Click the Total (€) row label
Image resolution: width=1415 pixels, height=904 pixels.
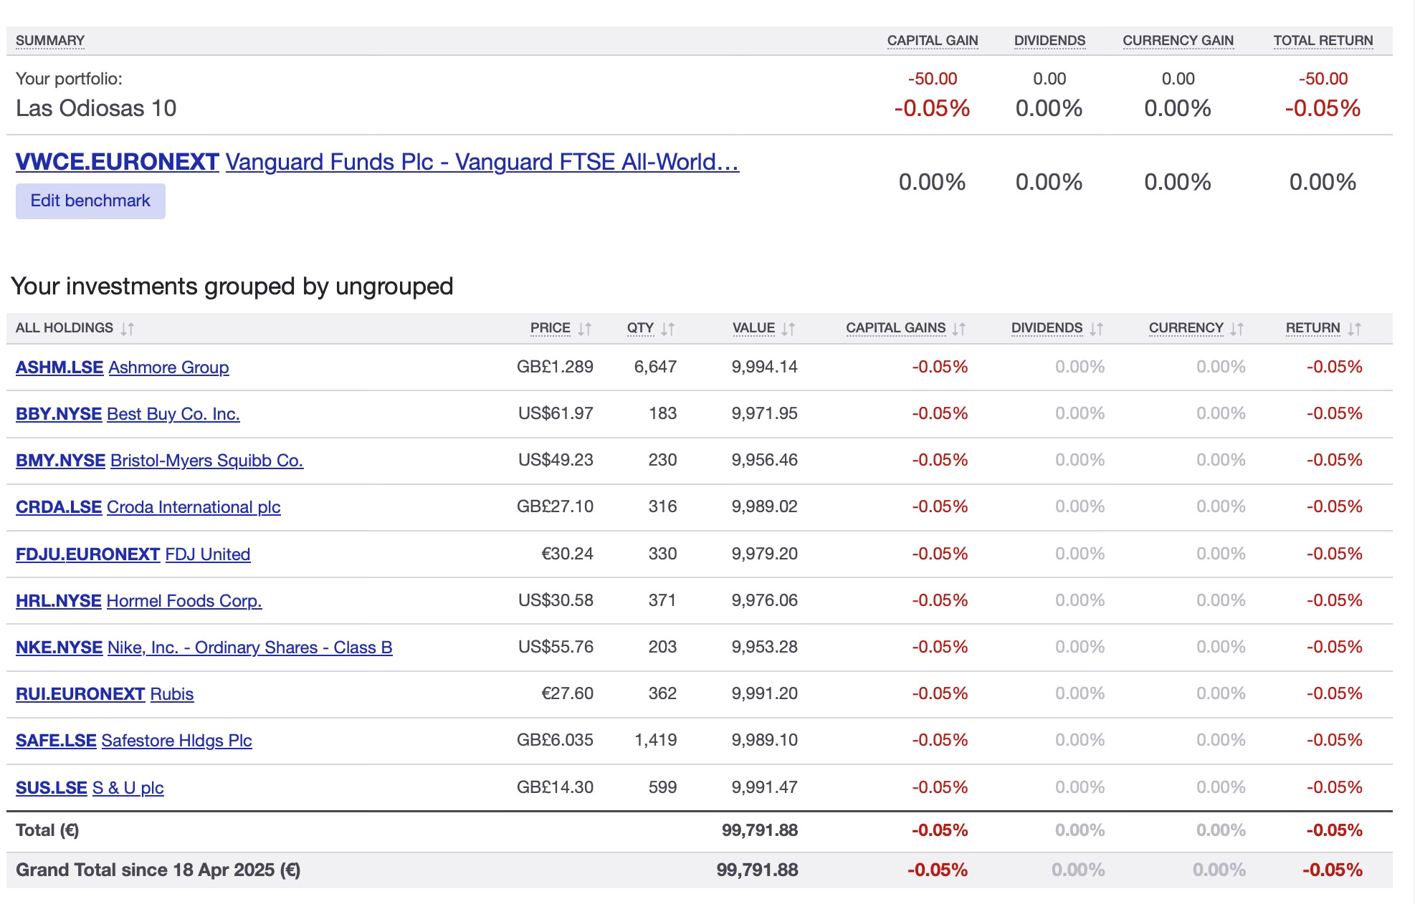pyautogui.click(x=47, y=830)
